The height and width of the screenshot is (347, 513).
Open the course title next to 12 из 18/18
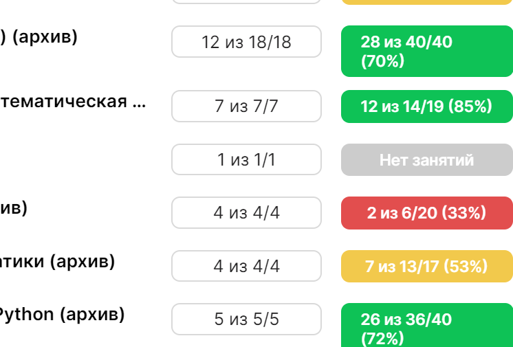pos(39,37)
